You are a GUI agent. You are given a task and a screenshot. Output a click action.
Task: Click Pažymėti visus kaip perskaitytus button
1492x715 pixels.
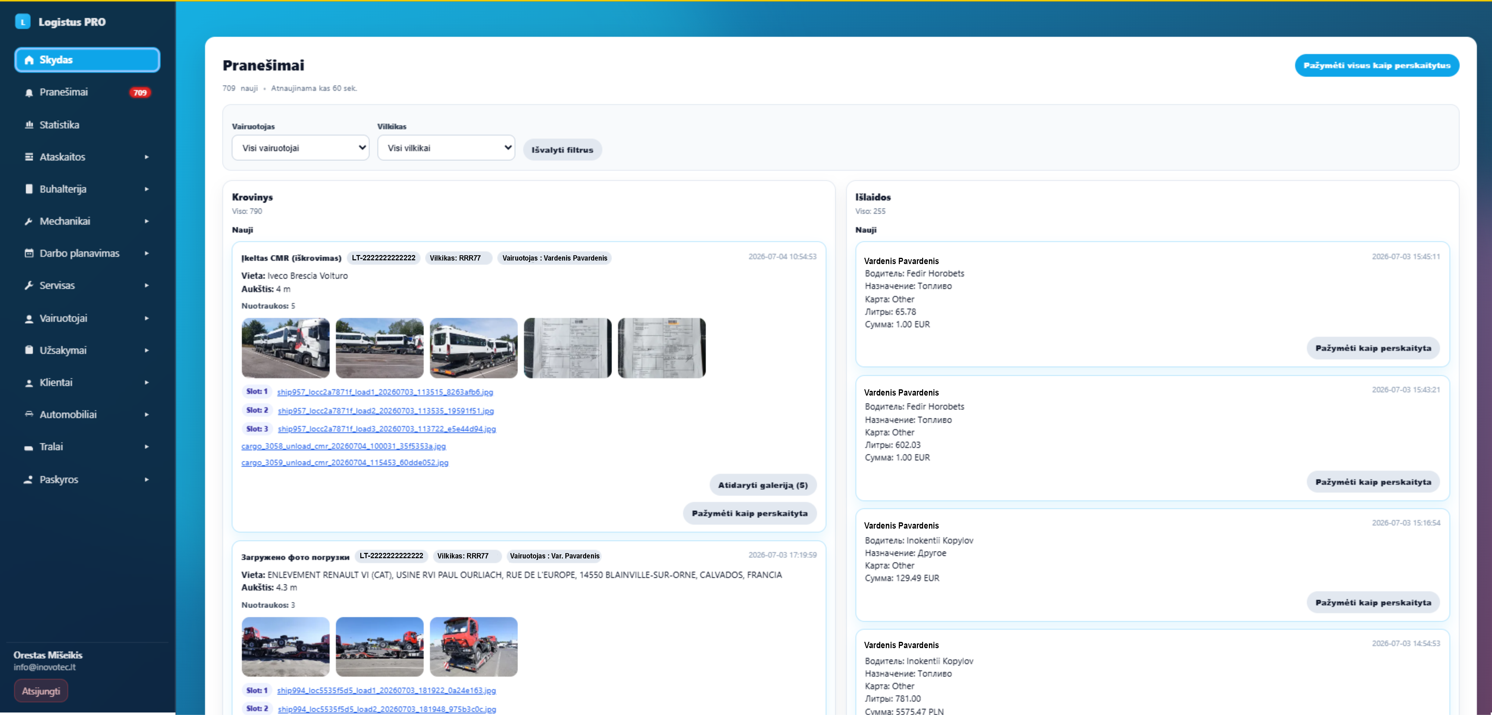1377,65
